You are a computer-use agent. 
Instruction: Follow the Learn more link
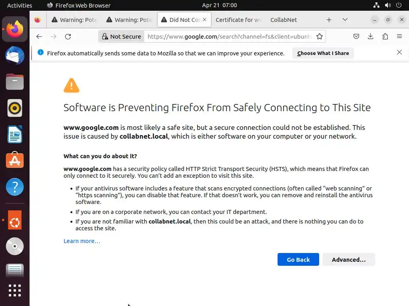pos(82,241)
